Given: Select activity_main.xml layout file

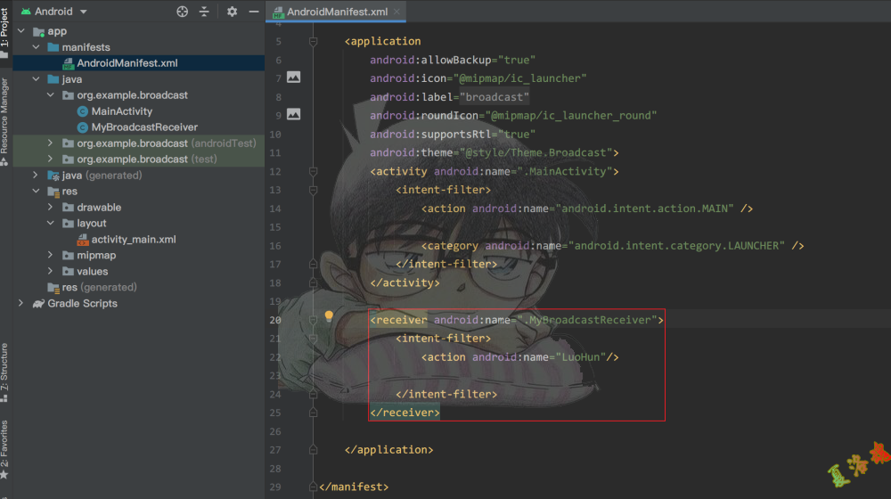Looking at the screenshot, I should point(133,240).
